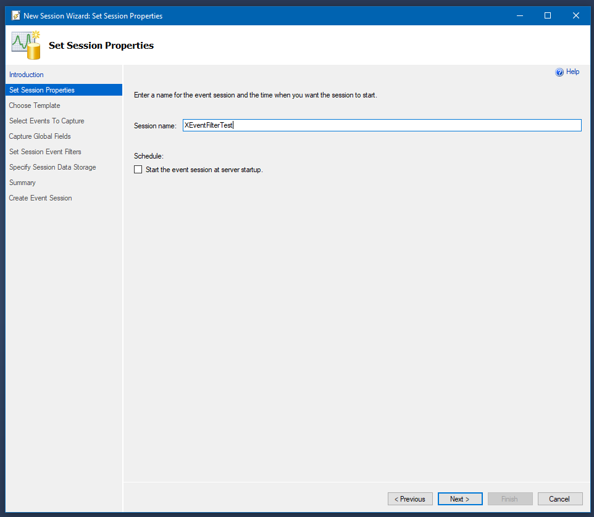
Task: Close the New Session Wizard window
Action: coord(576,15)
